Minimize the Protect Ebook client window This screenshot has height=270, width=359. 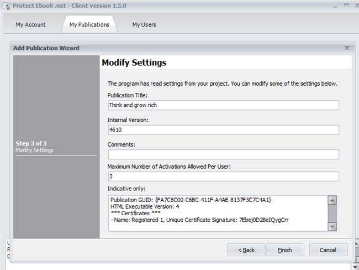click(335, 6)
